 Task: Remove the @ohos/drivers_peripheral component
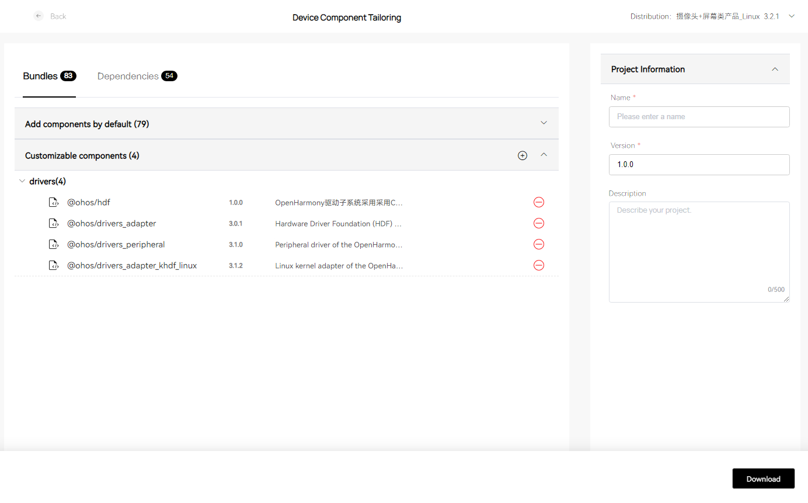click(x=538, y=244)
